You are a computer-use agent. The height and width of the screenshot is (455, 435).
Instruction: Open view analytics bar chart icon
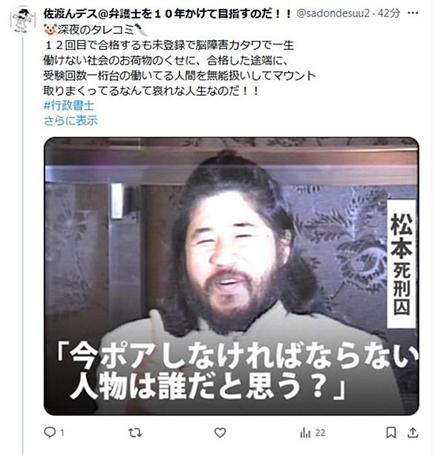click(305, 433)
